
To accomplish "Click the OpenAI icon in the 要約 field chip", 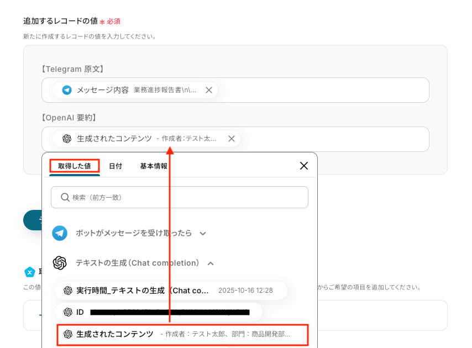I will pyautogui.click(x=67, y=139).
